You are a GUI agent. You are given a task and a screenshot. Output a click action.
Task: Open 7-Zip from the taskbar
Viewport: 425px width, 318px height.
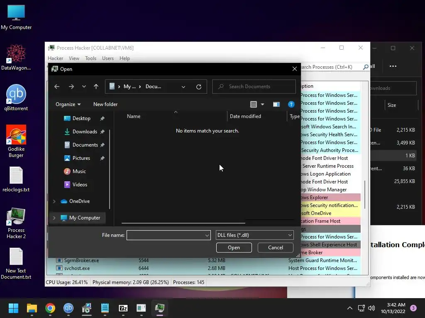(123, 308)
